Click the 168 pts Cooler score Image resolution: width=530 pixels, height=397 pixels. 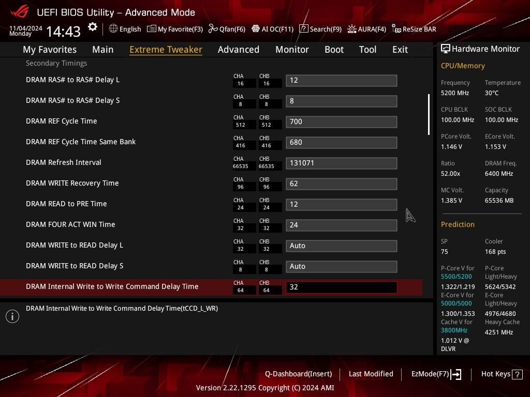(x=495, y=252)
